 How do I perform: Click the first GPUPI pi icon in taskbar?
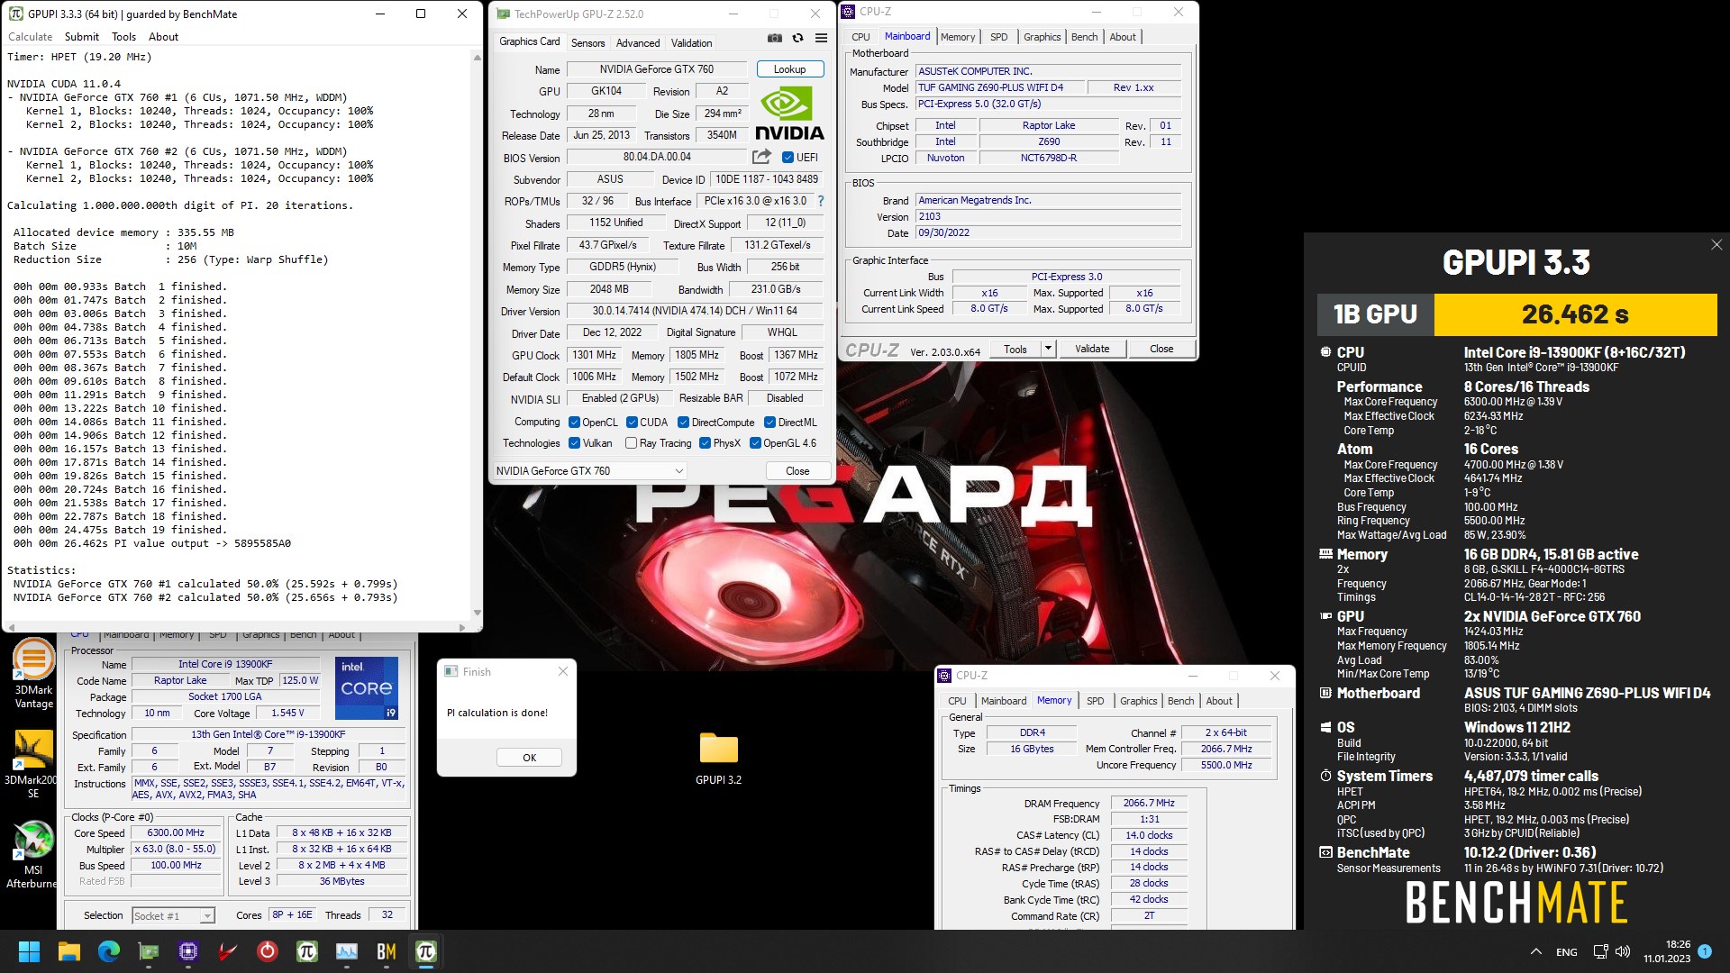tap(307, 951)
